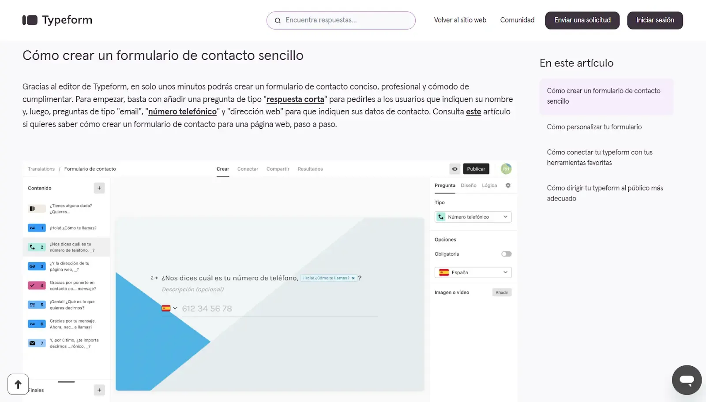Open the Diseño tab
This screenshot has width=706, height=402.
coord(469,186)
